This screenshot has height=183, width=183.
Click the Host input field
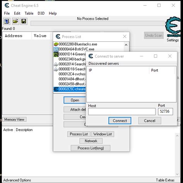(122, 112)
